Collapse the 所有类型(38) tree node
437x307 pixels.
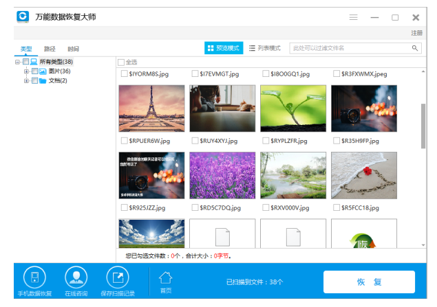point(17,62)
